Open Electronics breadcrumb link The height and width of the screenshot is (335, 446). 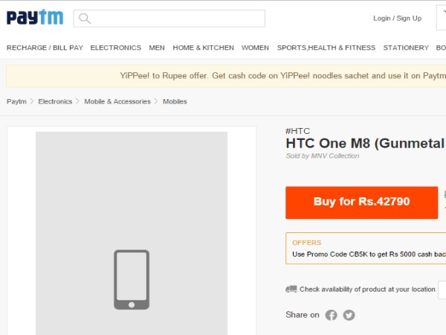(55, 101)
